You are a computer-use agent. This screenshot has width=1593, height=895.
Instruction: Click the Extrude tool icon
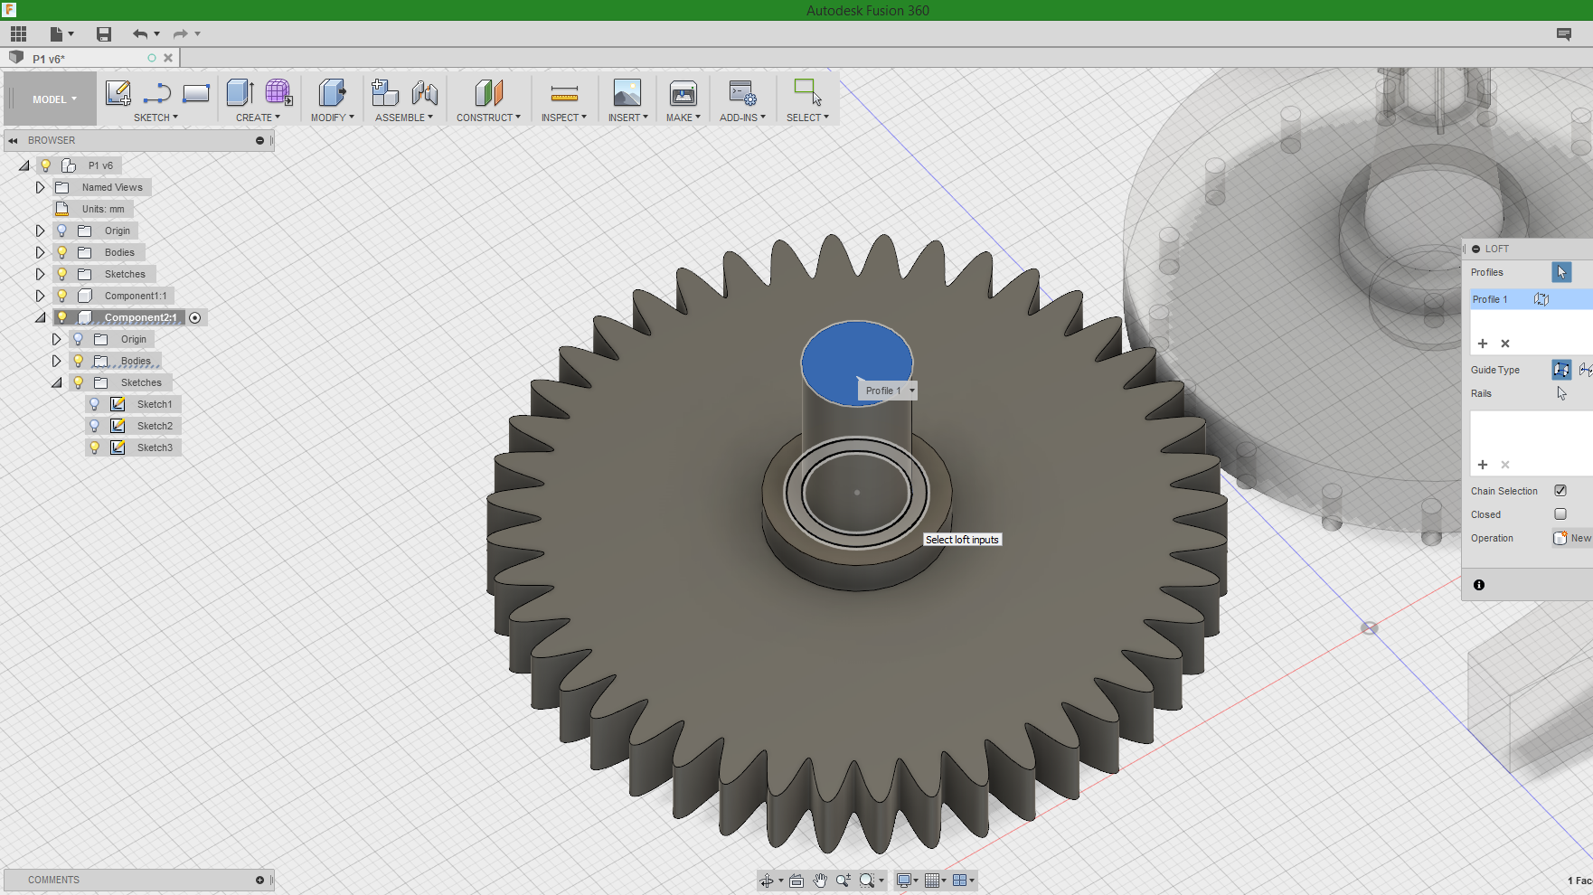[x=240, y=92]
